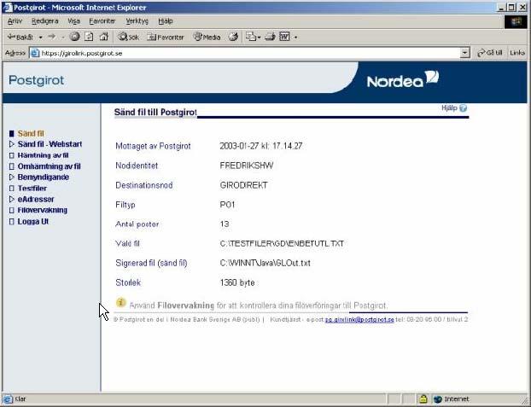Click the Edit with Word icon
The image size is (531, 407).
pos(284,37)
